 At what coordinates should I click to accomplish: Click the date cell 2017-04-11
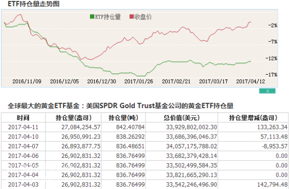tap(23, 127)
